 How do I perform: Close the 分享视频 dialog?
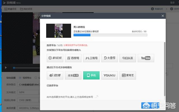click(x=163, y=16)
